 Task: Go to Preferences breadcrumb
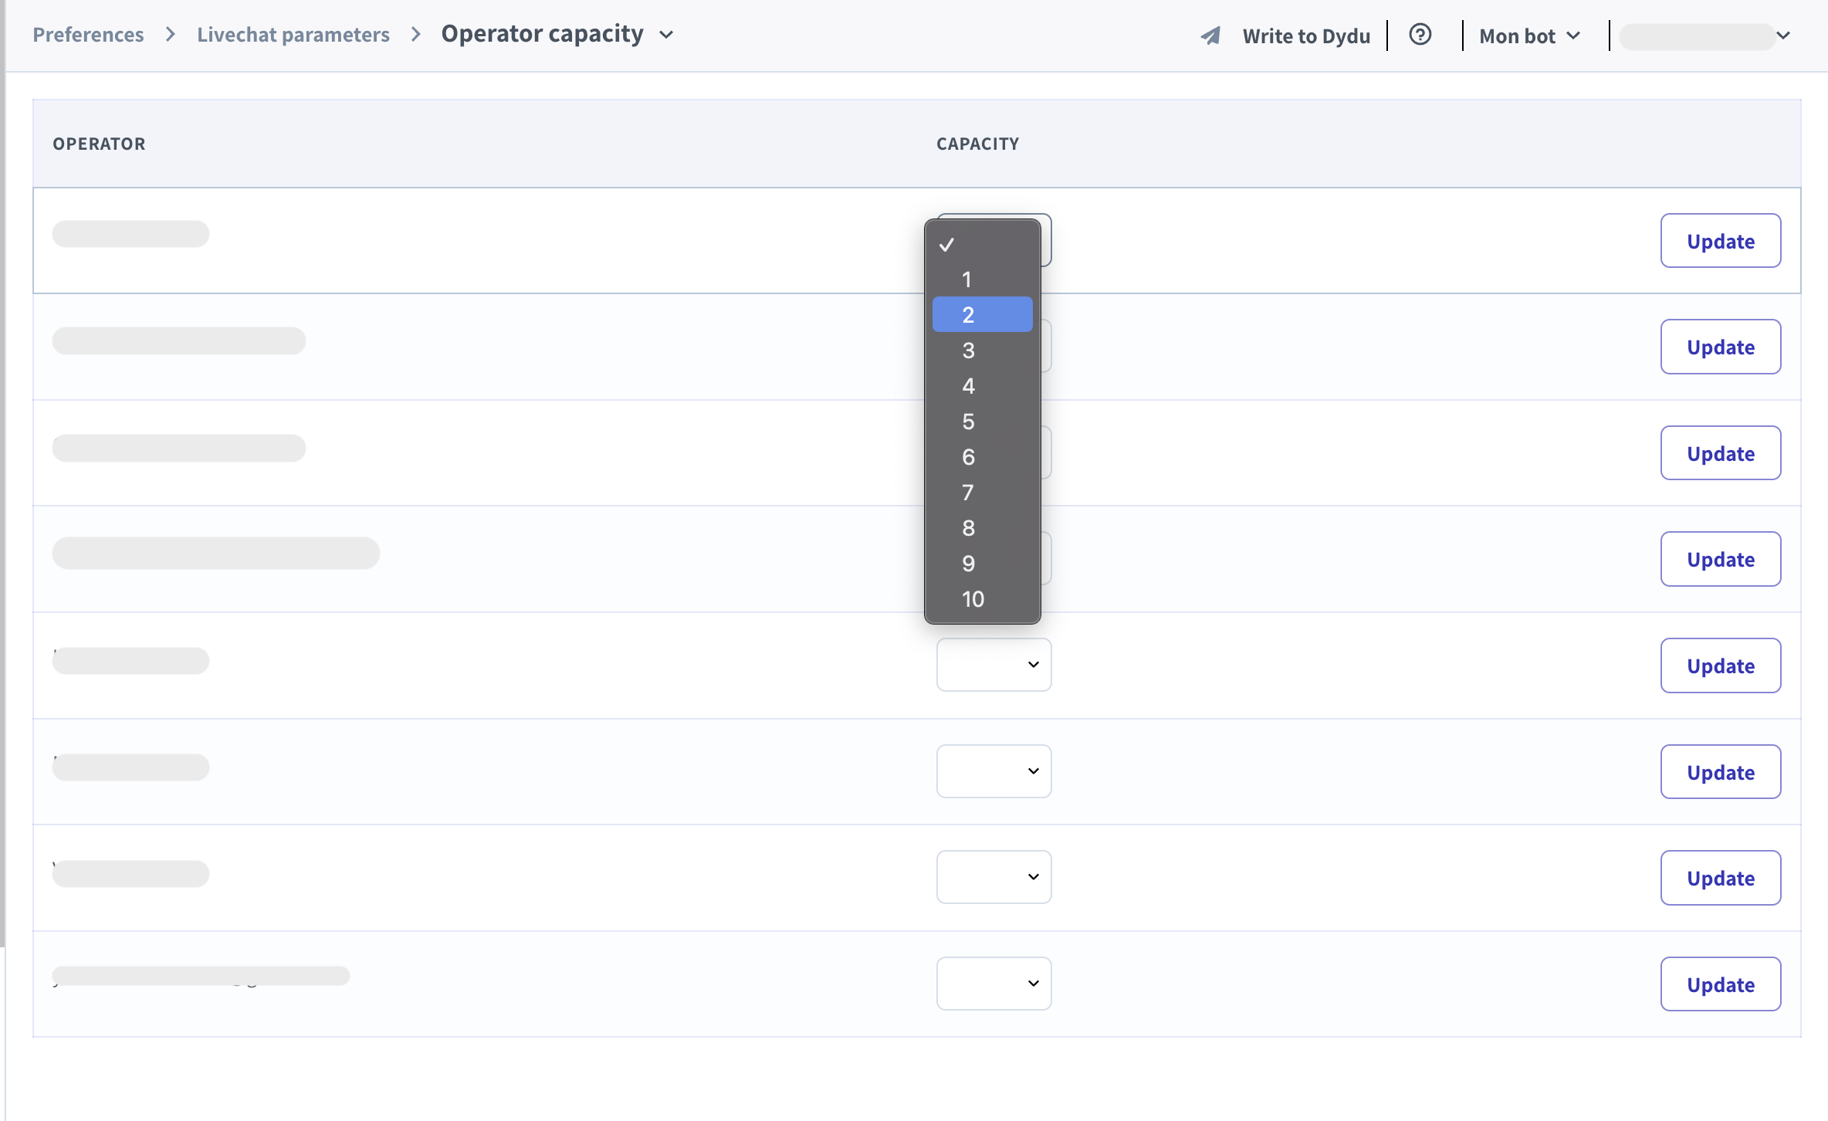(88, 35)
